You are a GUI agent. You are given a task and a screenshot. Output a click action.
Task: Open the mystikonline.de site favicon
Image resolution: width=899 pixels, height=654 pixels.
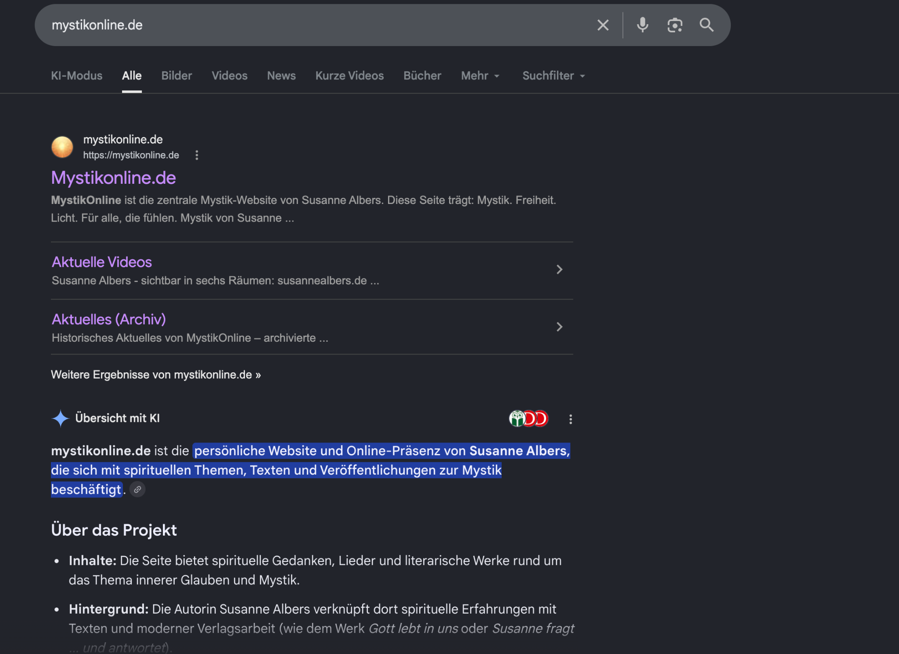[62, 147]
